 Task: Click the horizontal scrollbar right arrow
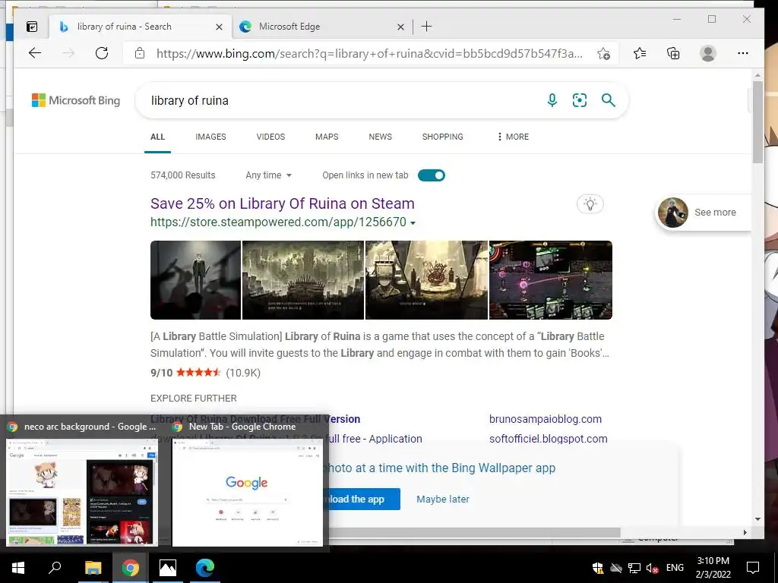(745, 532)
